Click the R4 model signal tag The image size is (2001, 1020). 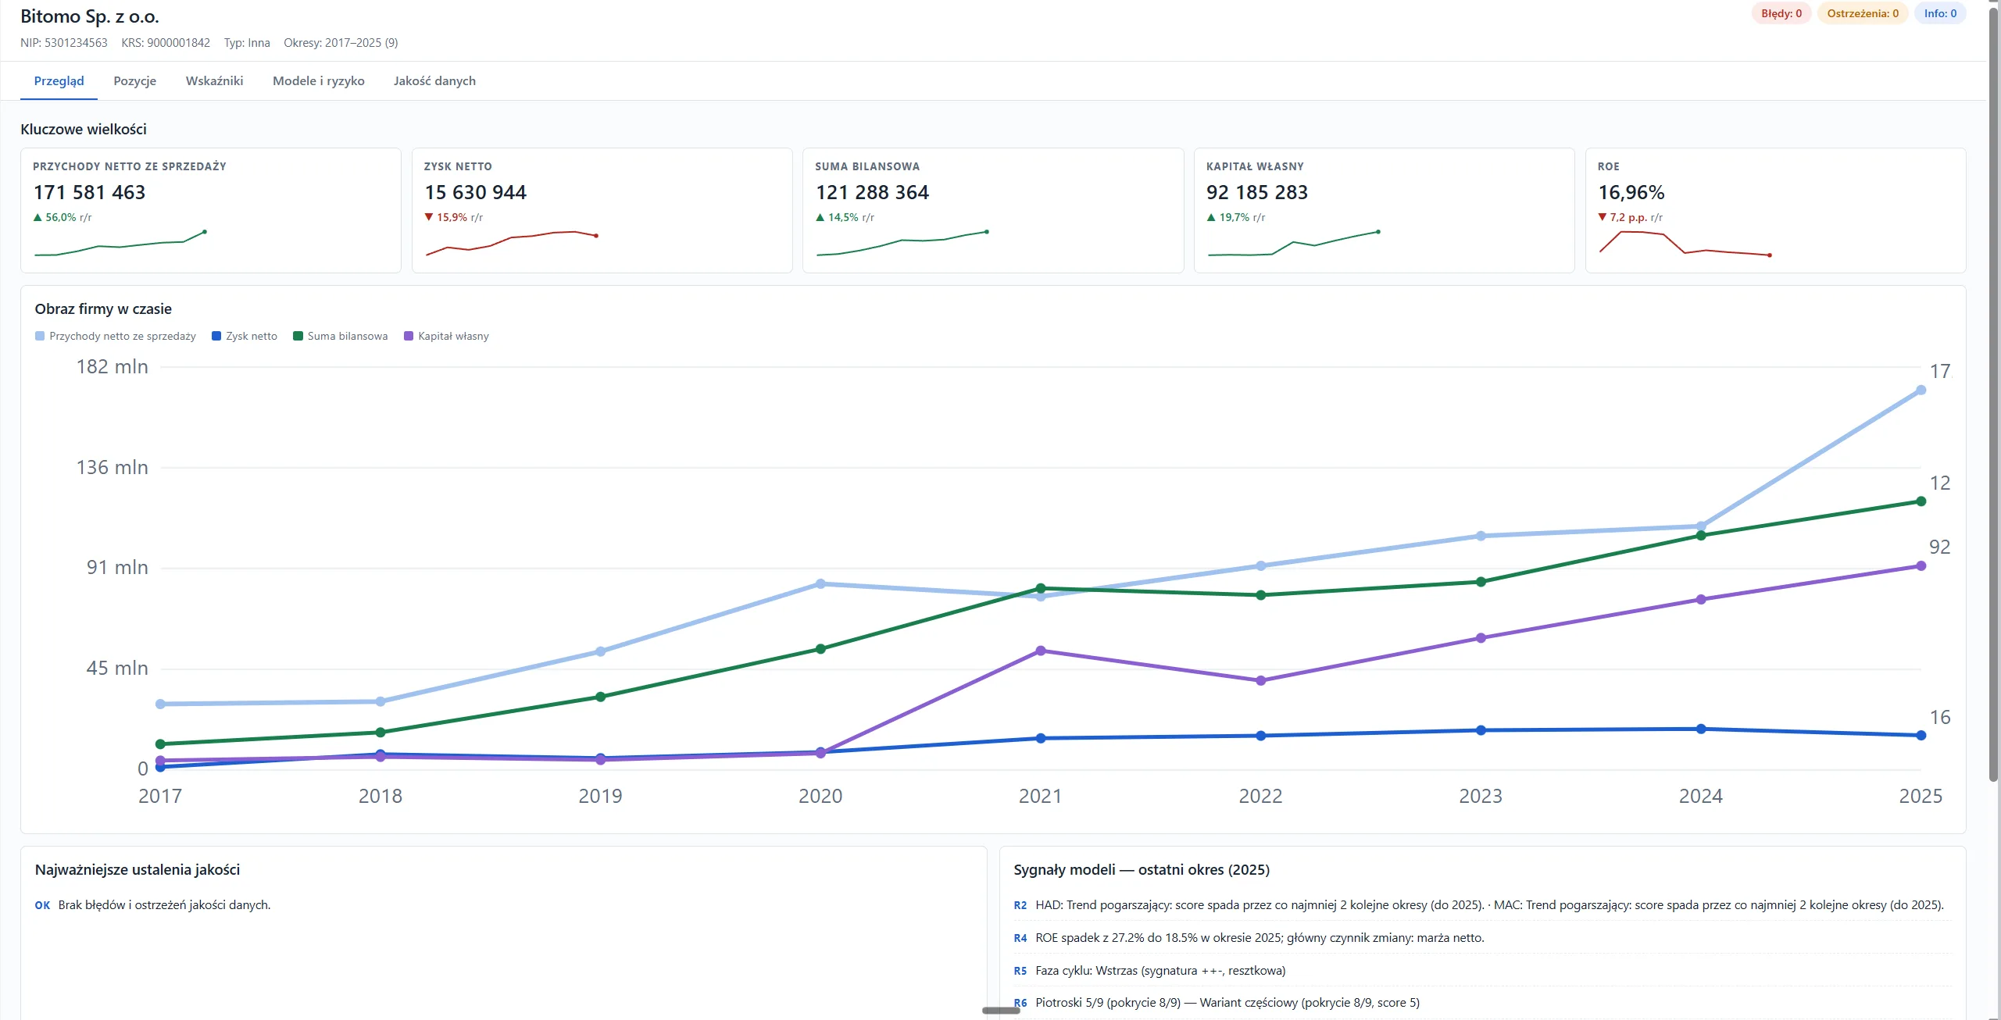coord(1020,938)
